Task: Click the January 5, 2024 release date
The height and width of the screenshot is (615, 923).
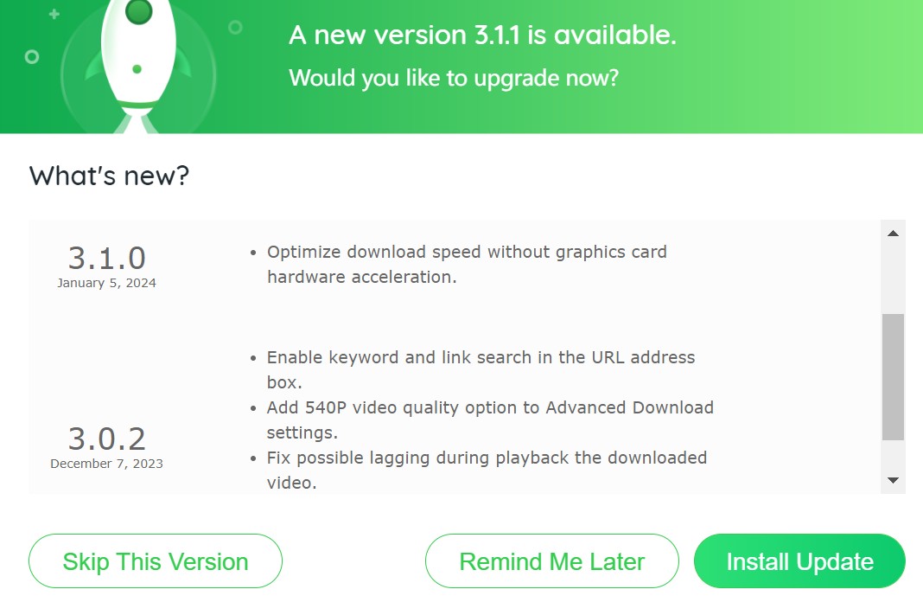Action: [x=106, y=283]
